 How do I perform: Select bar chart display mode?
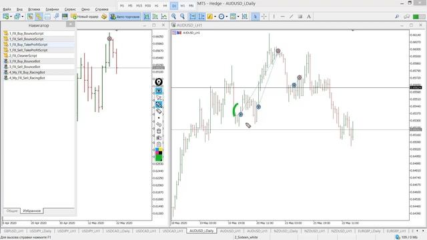point(147,17)
